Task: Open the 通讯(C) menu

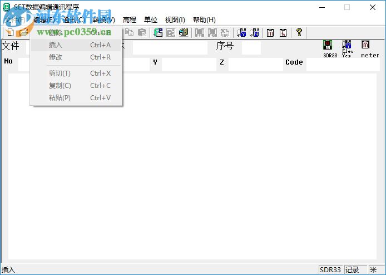Action: (x=73, y=20)
